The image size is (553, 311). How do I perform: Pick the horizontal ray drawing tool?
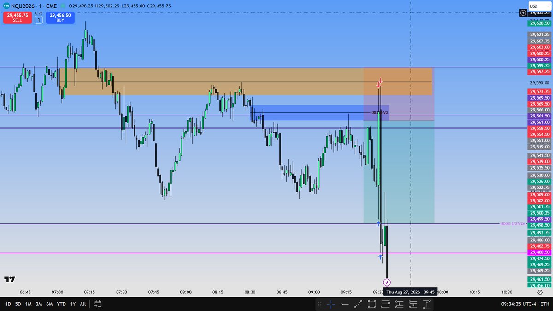click(x=344, y=304)
